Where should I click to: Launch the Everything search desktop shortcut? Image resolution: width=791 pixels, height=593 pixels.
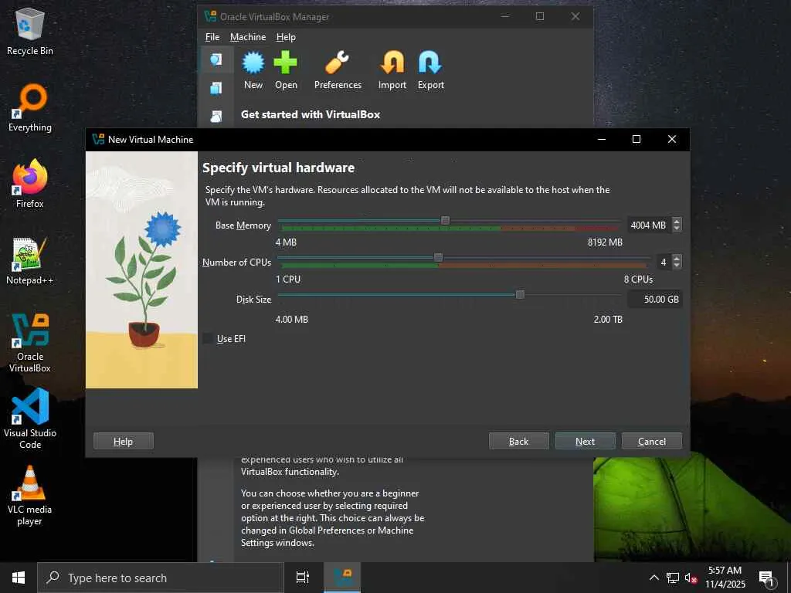click(30, 107)
